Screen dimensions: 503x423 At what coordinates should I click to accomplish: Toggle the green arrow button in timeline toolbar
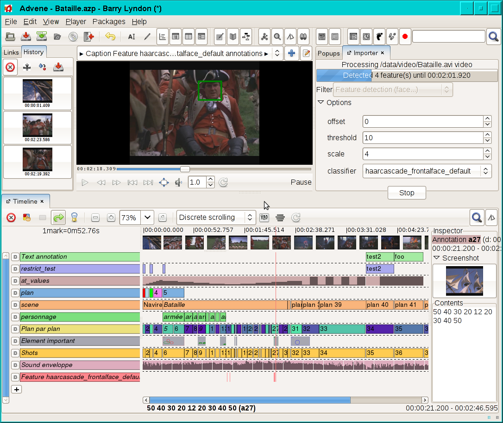[58, 218]
